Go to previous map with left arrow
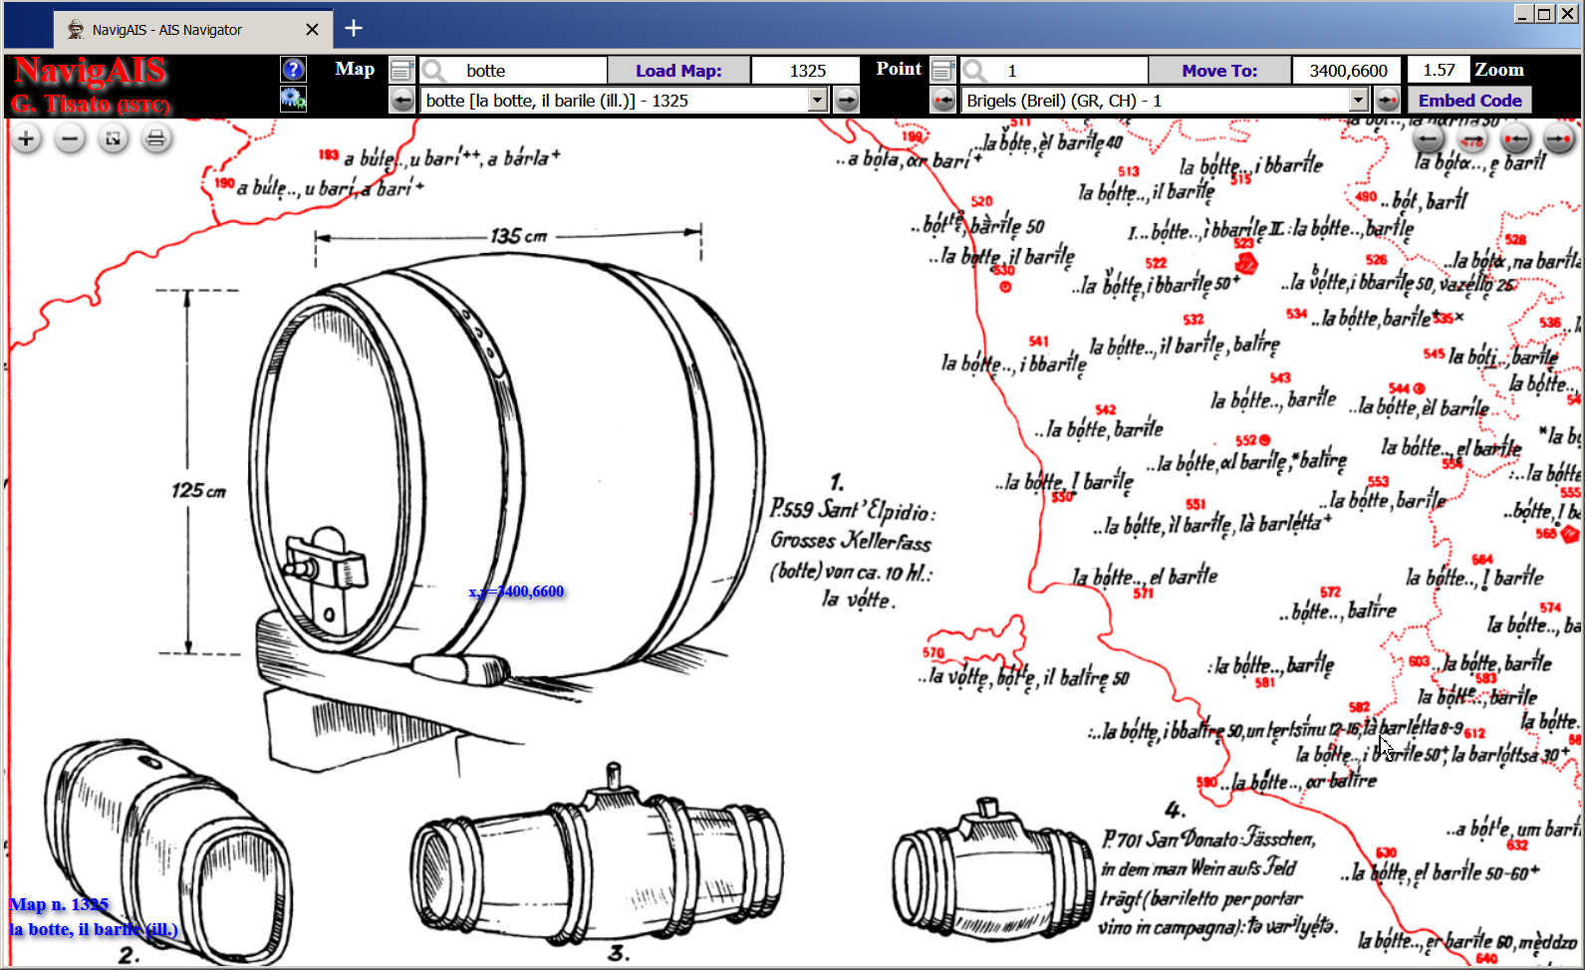1585x970 pixels. (x=401, y=100)
